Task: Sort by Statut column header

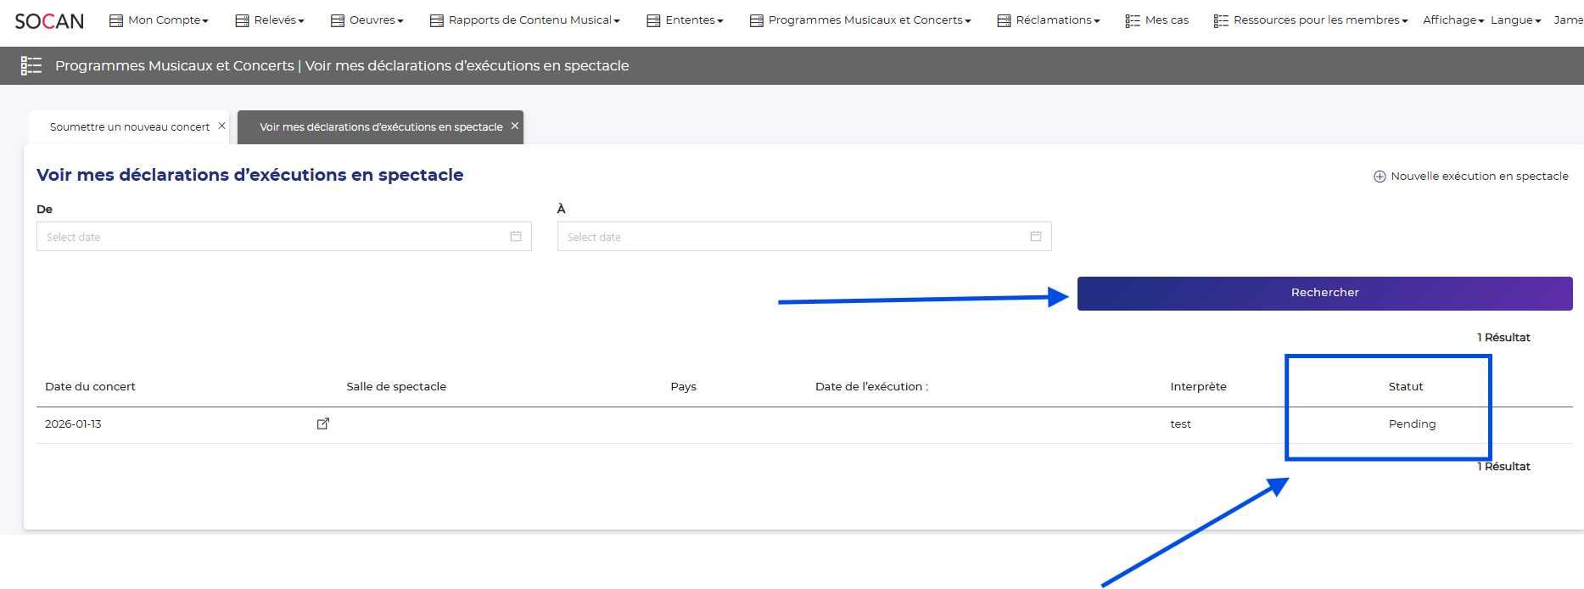Action: (1405, 387)
